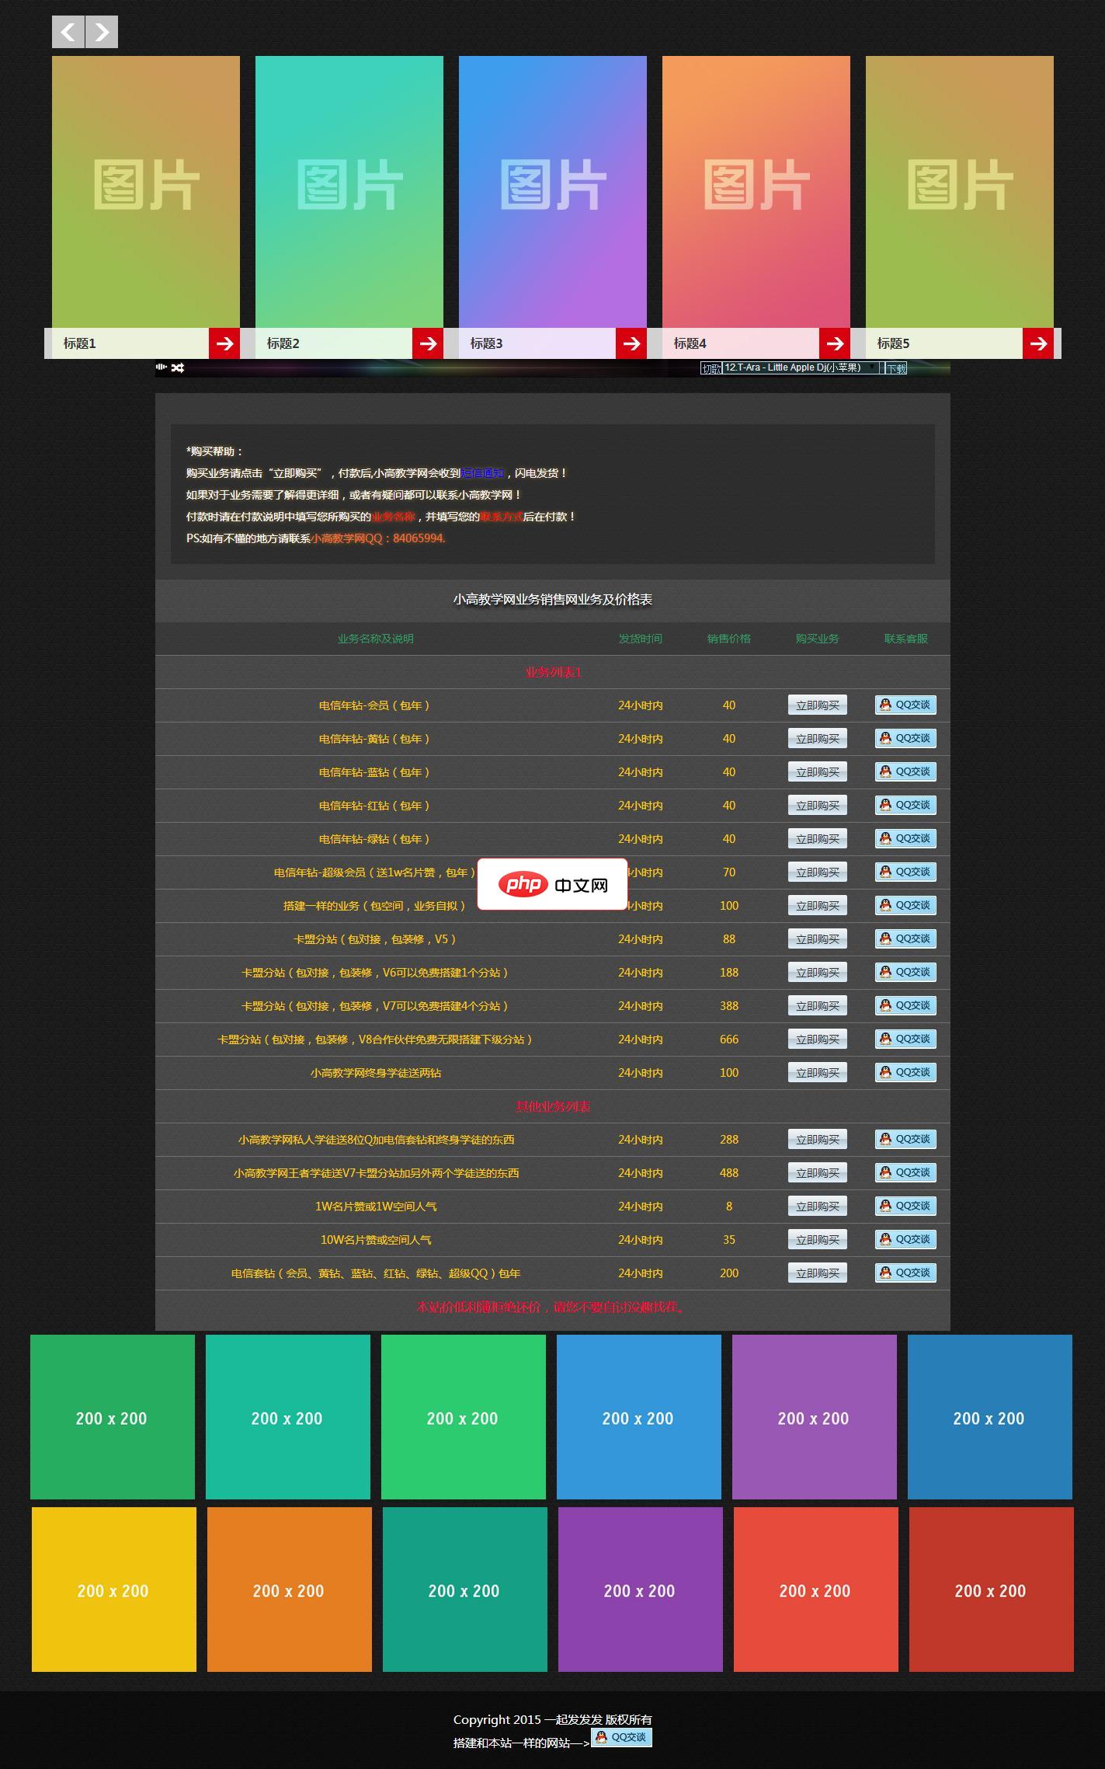Click the red arrow beside 标题5
The height and width of the screenshot is (1769, 1105).
tap(1038, 343)
